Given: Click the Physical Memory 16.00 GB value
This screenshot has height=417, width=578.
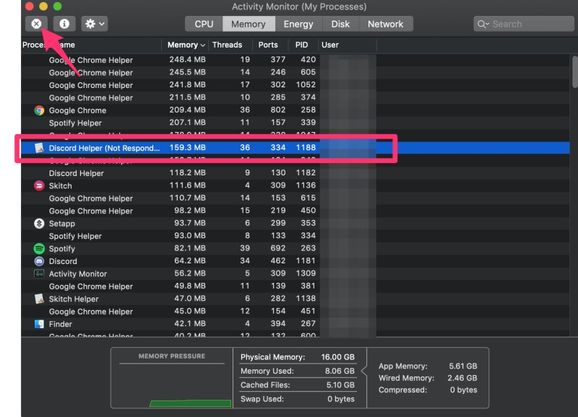Looking at the screenshot, I should [x=337, y=357].
